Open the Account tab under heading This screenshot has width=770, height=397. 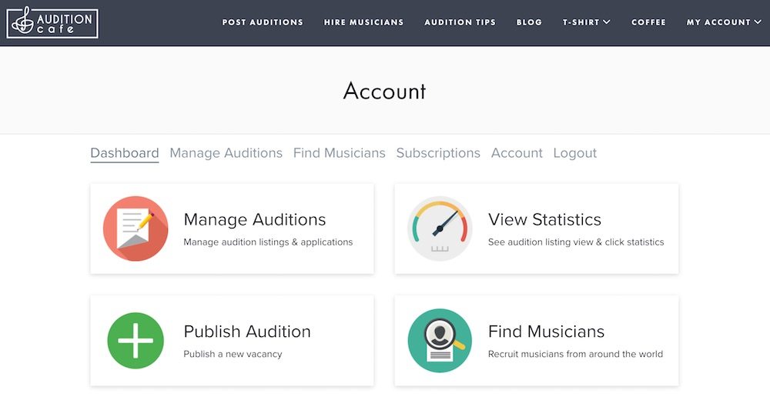point(517,153)
